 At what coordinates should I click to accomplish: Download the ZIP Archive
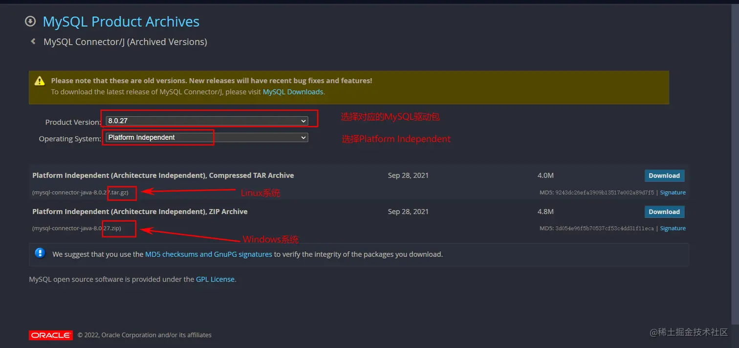pos(664,212)
